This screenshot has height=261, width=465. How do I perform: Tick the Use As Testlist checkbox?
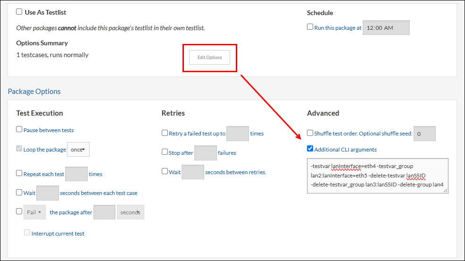click(19, 12)
